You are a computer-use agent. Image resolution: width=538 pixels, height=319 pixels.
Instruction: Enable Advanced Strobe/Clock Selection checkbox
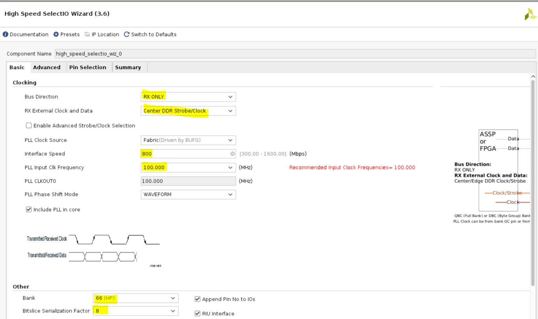[29, 126]
